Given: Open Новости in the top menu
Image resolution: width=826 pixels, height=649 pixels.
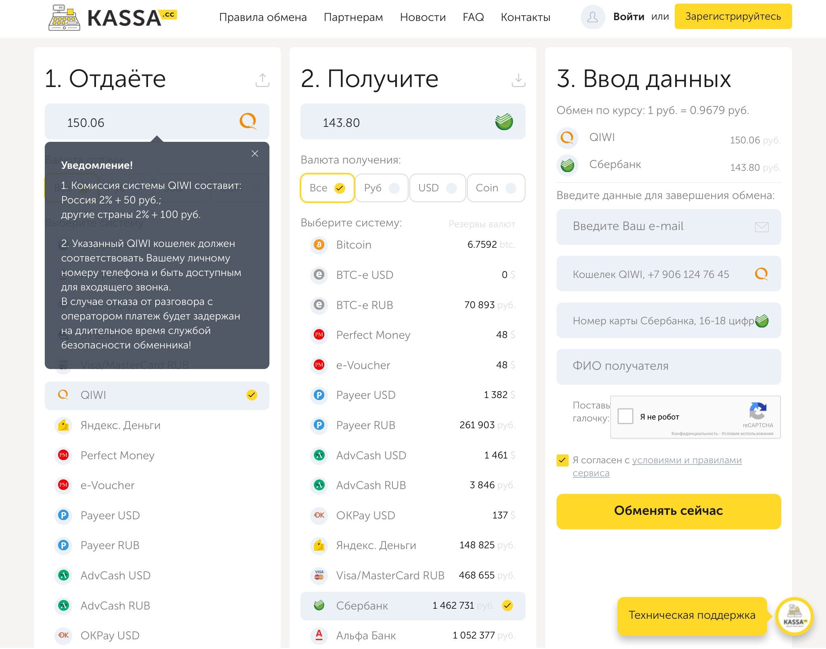Looking at the screenshot, I should tap(423, 17).
